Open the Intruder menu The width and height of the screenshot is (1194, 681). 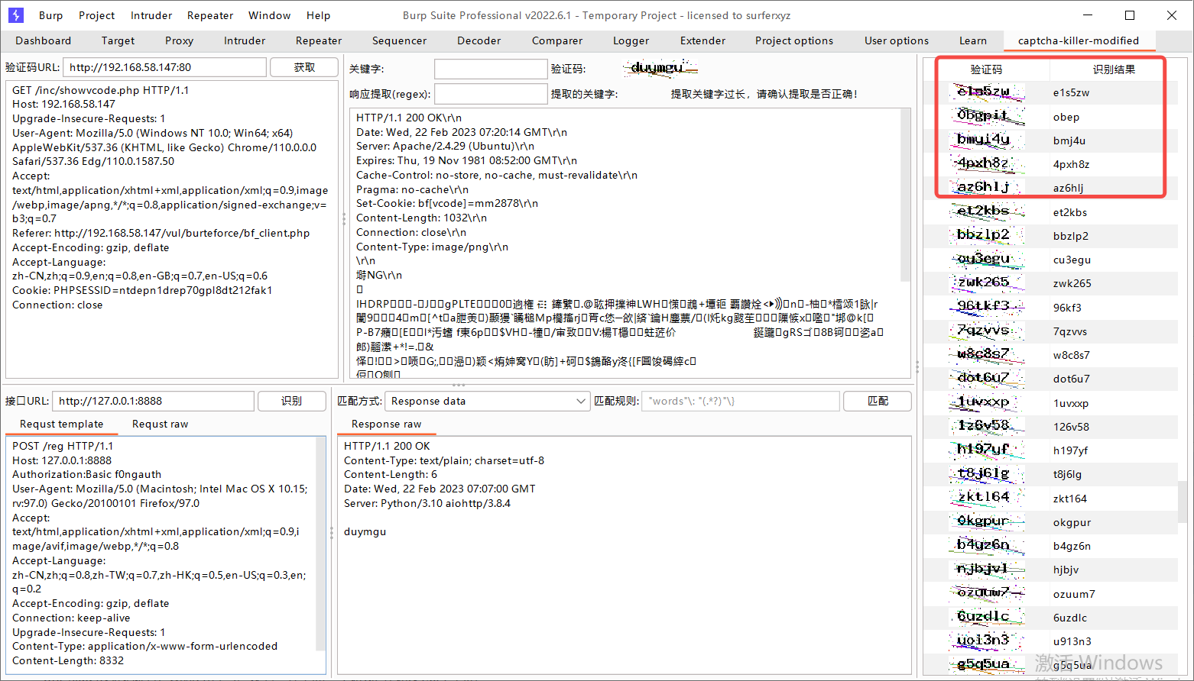point(151,15)
